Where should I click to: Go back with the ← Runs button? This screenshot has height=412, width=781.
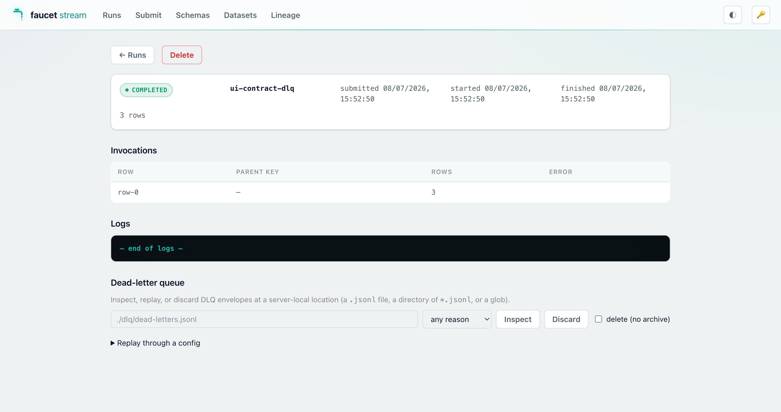(x=132, y=55)
